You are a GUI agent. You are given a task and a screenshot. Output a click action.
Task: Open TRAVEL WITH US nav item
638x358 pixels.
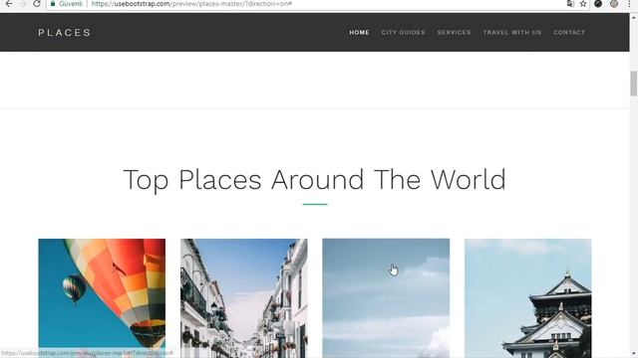tap(512, 33)
